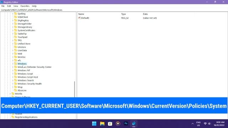This screenshot has width=228, height=128.
Task: Select the SystemCertificates folder icon
Action: click(16, 30)
